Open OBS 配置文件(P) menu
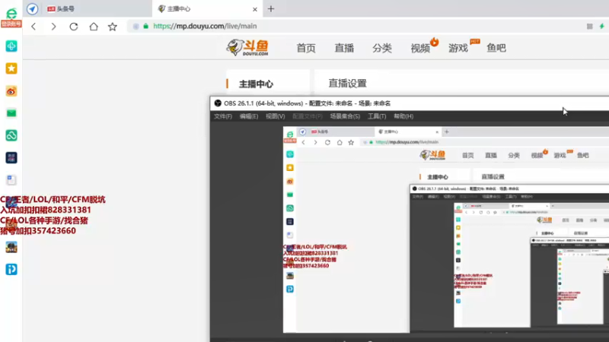Viewport: 609px width, 342px height. pos(308,116)
